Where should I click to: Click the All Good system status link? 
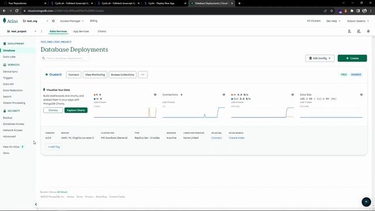click(x=62, y=192)
